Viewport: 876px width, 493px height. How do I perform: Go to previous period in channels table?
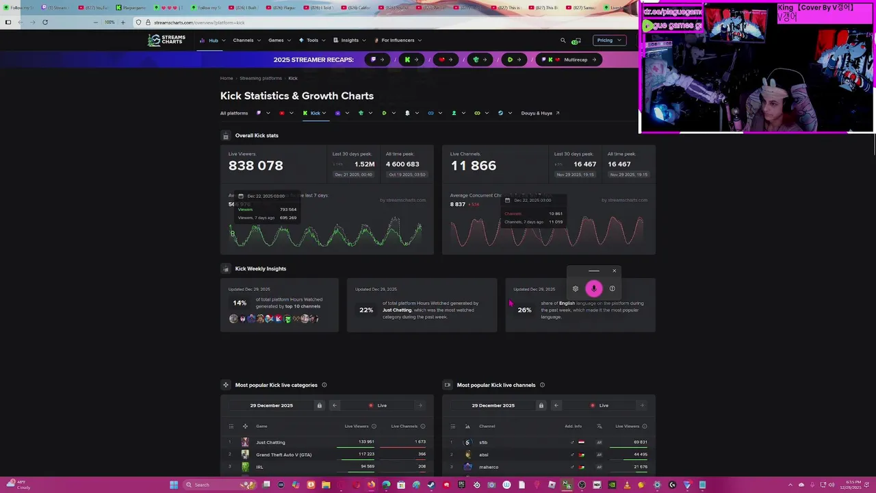(x=556, y=405)
